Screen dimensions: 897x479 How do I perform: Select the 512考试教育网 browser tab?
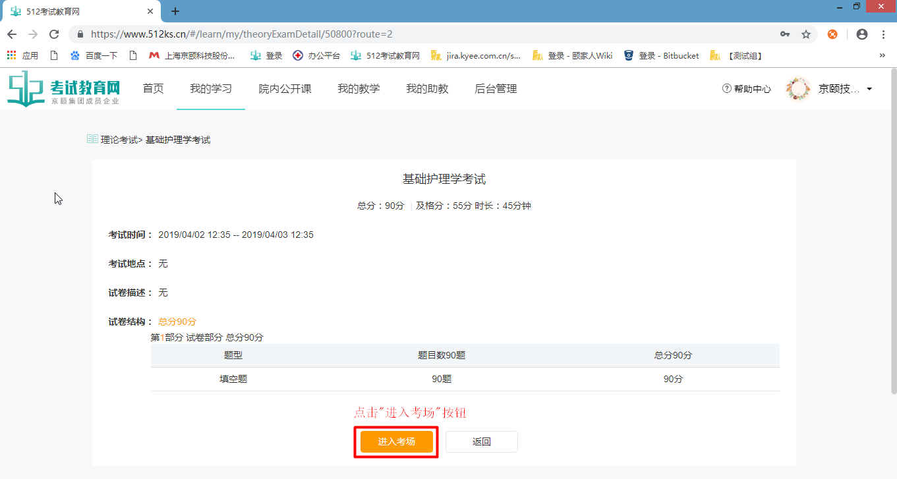coord(82,11)
